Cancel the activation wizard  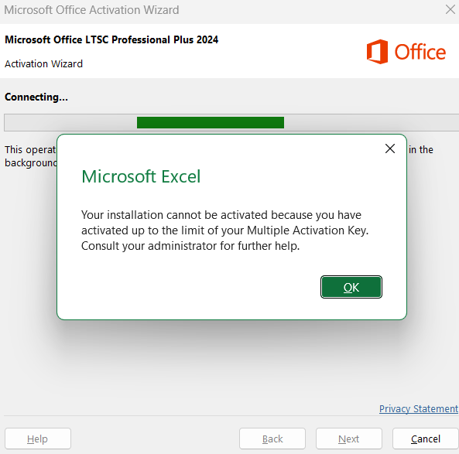pos(426,439)
